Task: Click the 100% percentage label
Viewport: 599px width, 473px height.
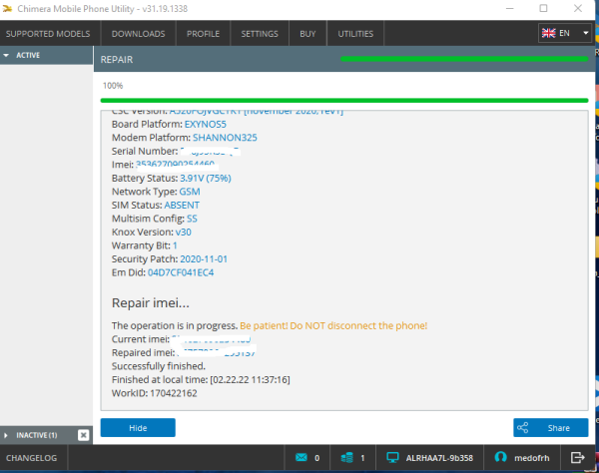Action: 113,86
